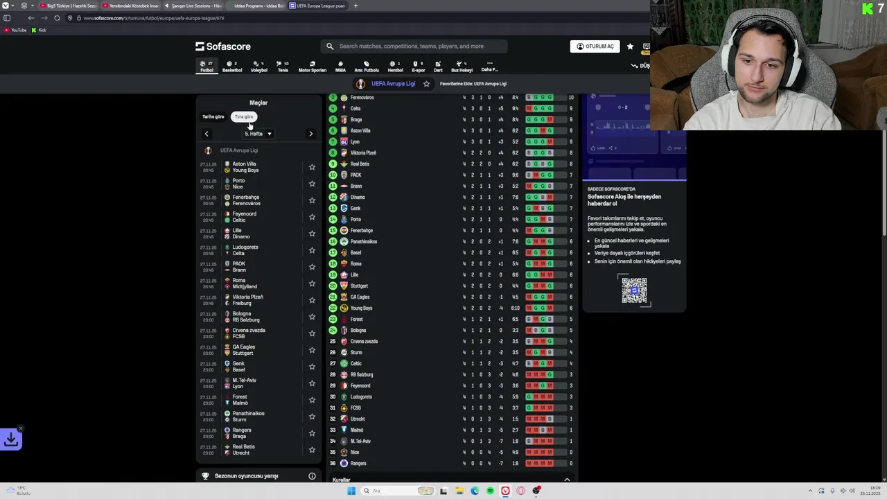Open the MMA sport tab

340,67
